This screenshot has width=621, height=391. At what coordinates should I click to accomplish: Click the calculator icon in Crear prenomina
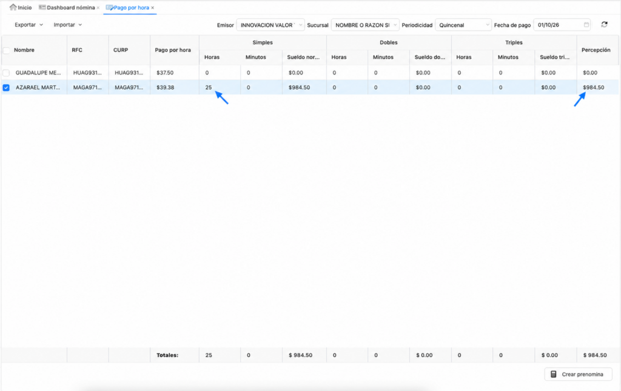click(x=554, y=374)
